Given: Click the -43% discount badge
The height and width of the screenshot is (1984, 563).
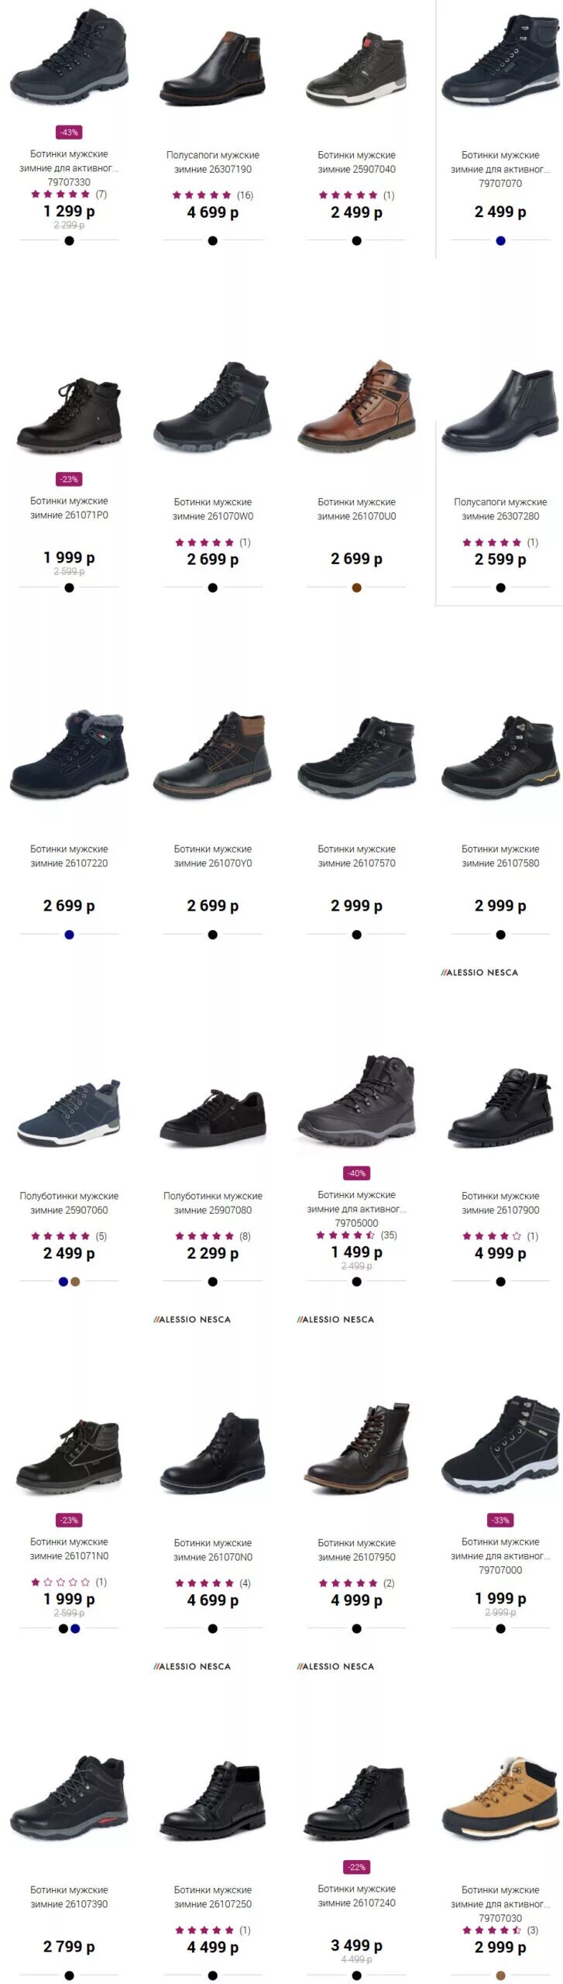Looking at the screenshot, I should (69, 133).
